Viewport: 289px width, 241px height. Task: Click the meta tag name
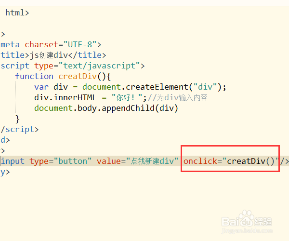[x=10, y=45]
